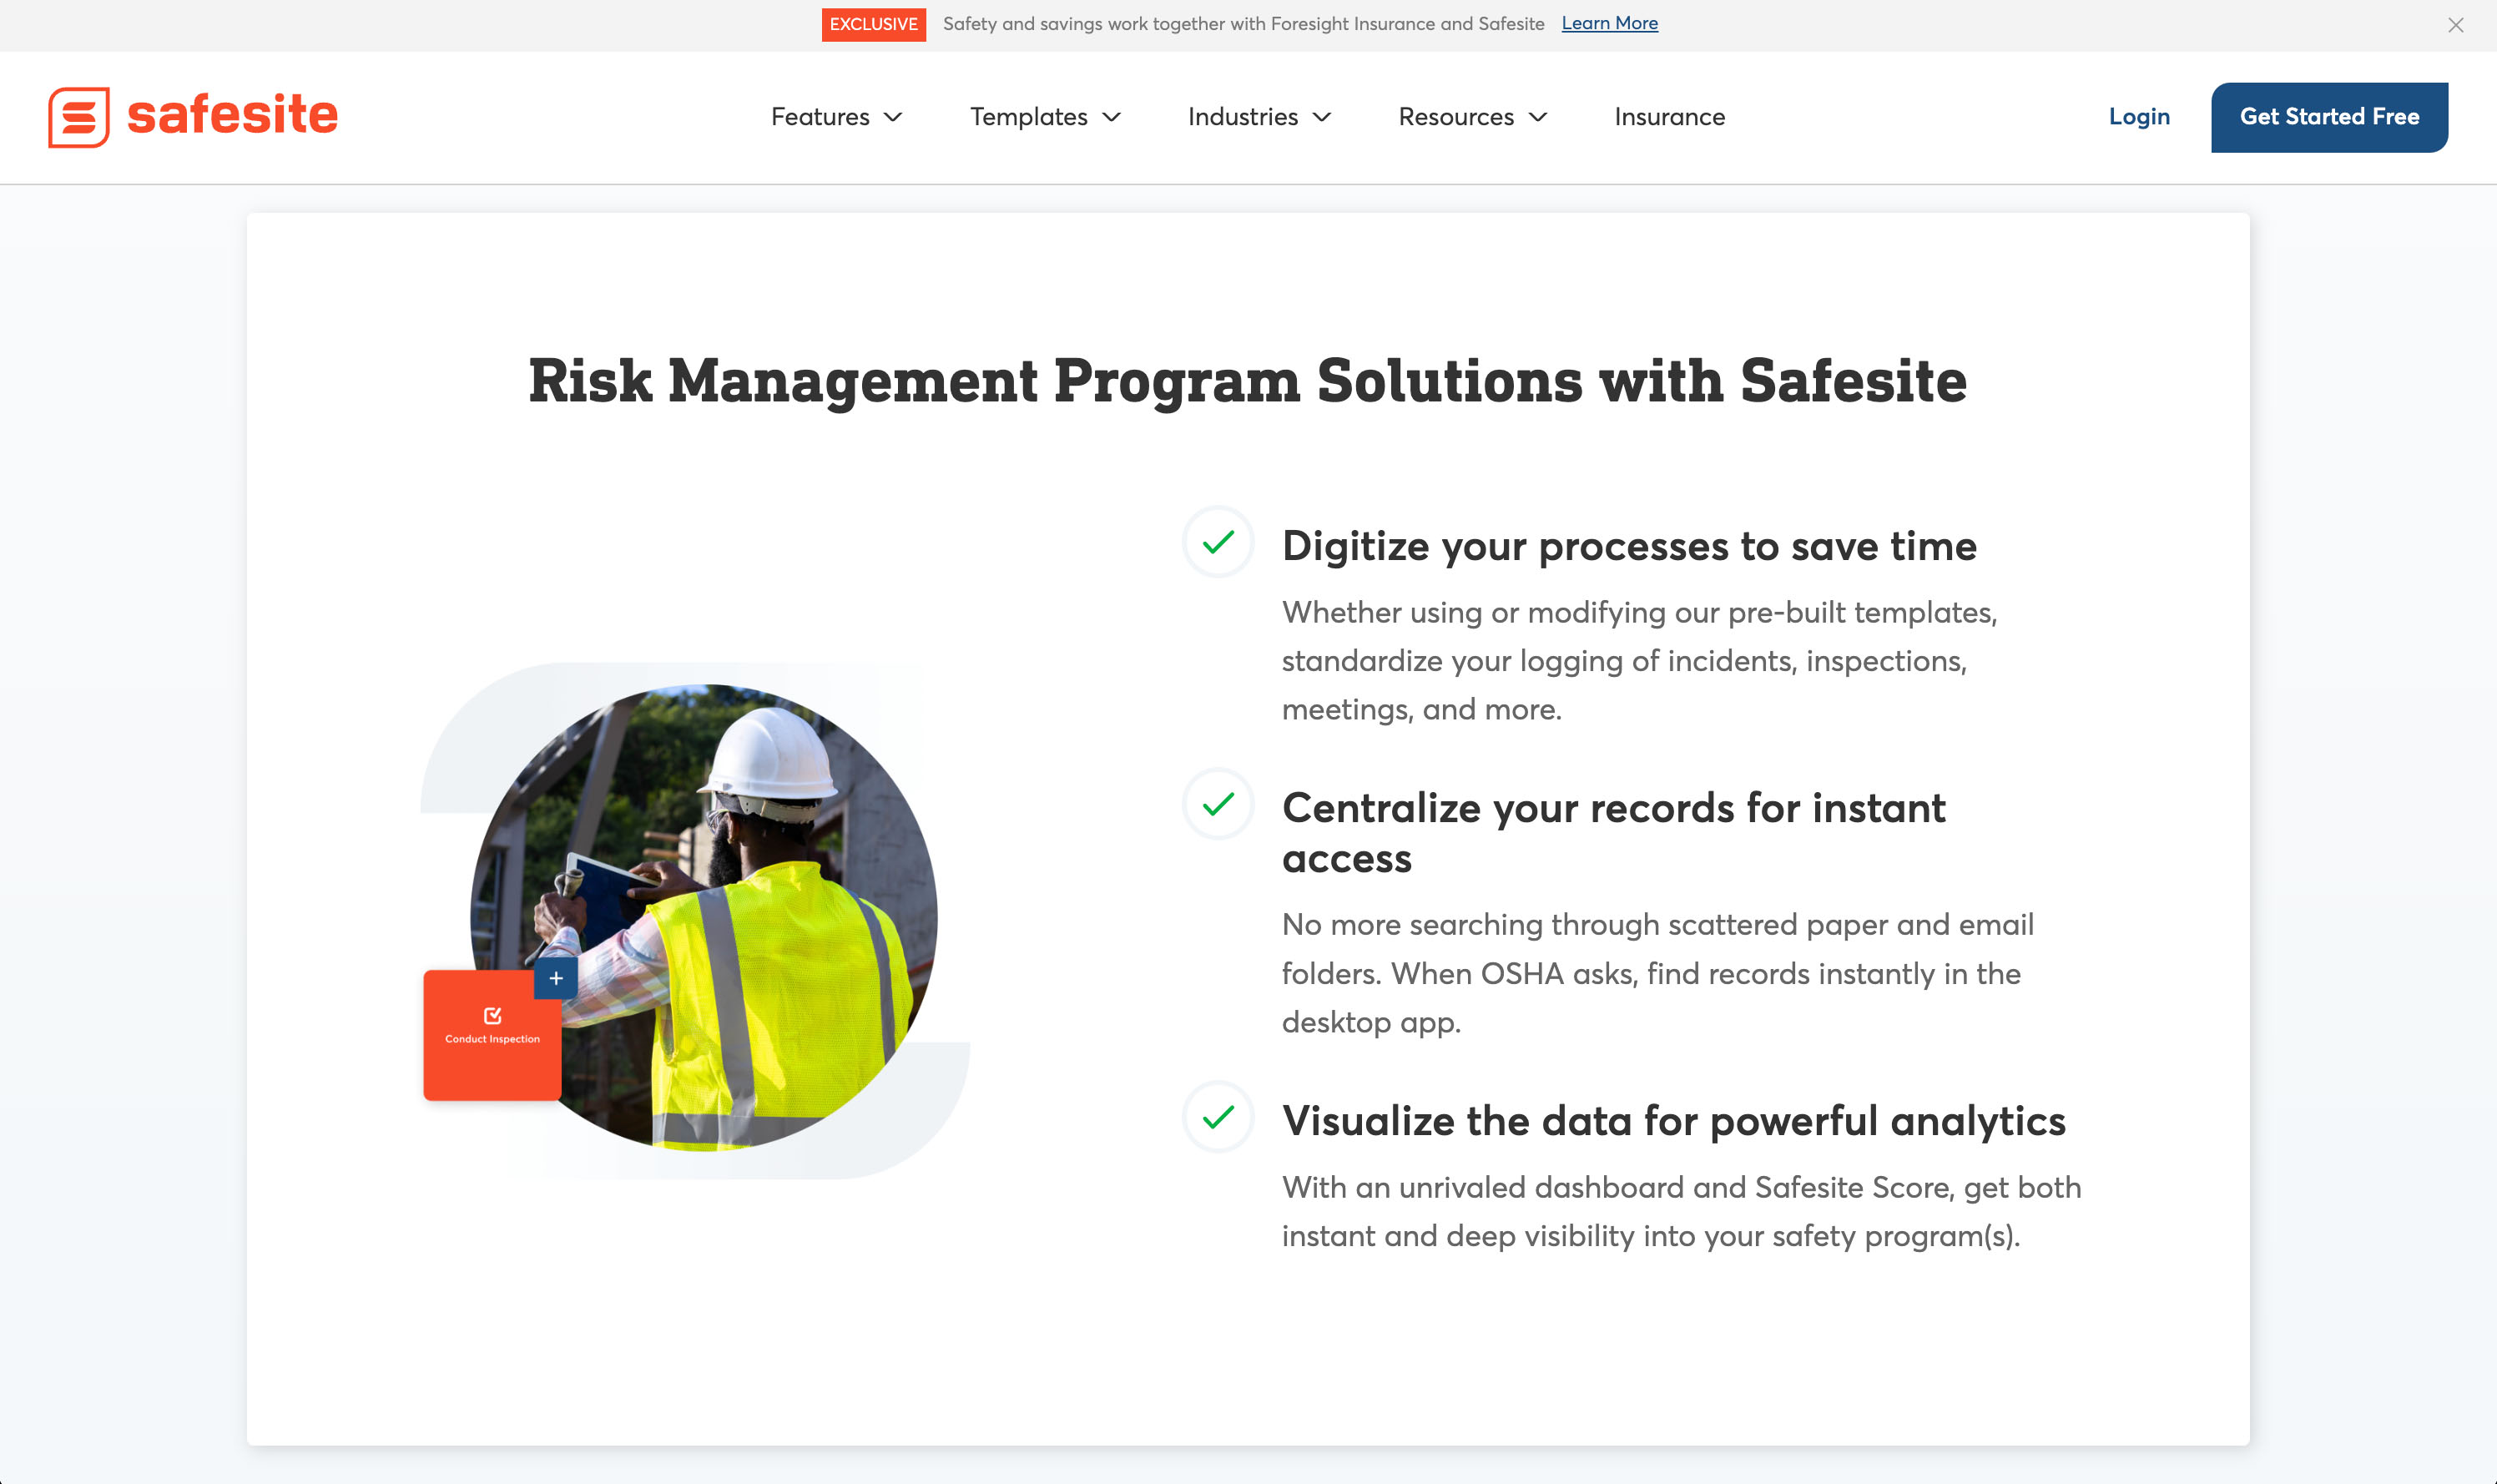The width and height of the screenshot is (2497, 1484).
Task: Go to the Insurance nav item
Action: (1668, 117)
